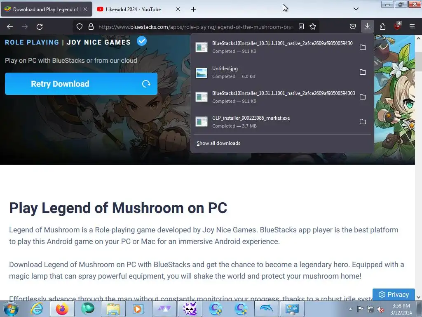The height and width of the screenshot is (317, 422).
Task: Open the purple triangles taskbar app
Action: (x=164, y=309)
